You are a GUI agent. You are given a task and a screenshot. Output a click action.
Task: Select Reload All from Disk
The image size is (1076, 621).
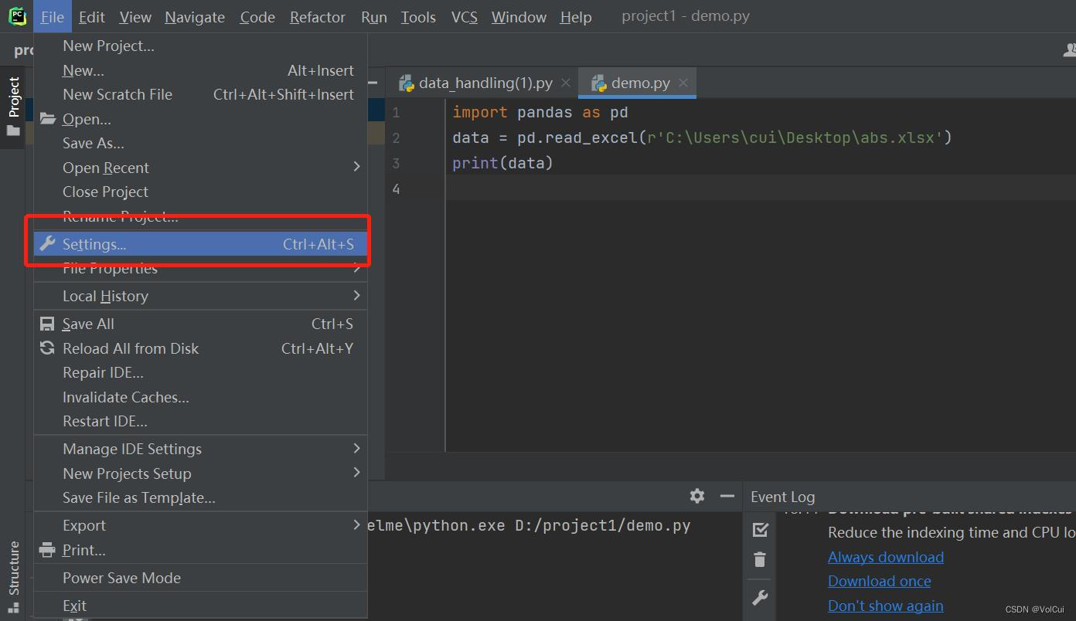tap(200, 348)
